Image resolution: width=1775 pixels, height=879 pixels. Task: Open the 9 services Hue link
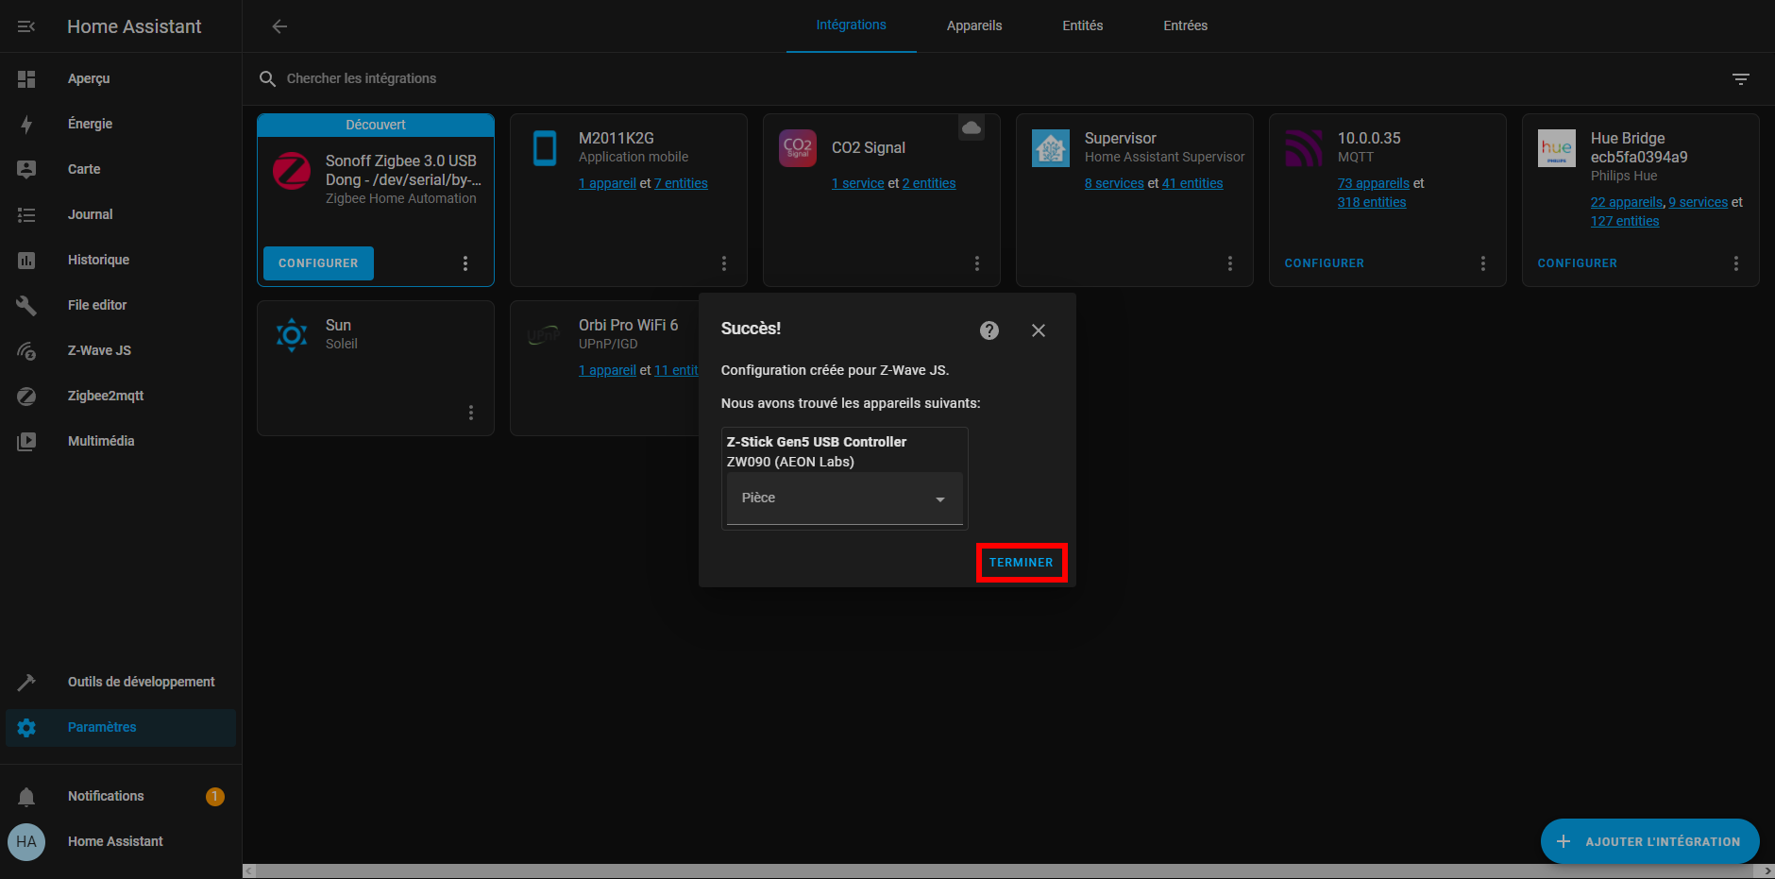tap(1699, 202)
